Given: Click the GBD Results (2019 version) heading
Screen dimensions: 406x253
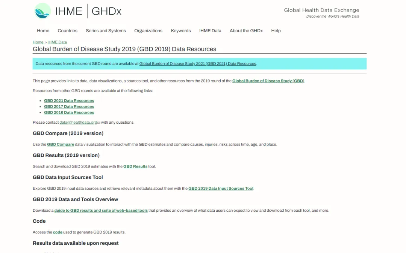Looking at the screenshot, I should [x=66, y=155].
